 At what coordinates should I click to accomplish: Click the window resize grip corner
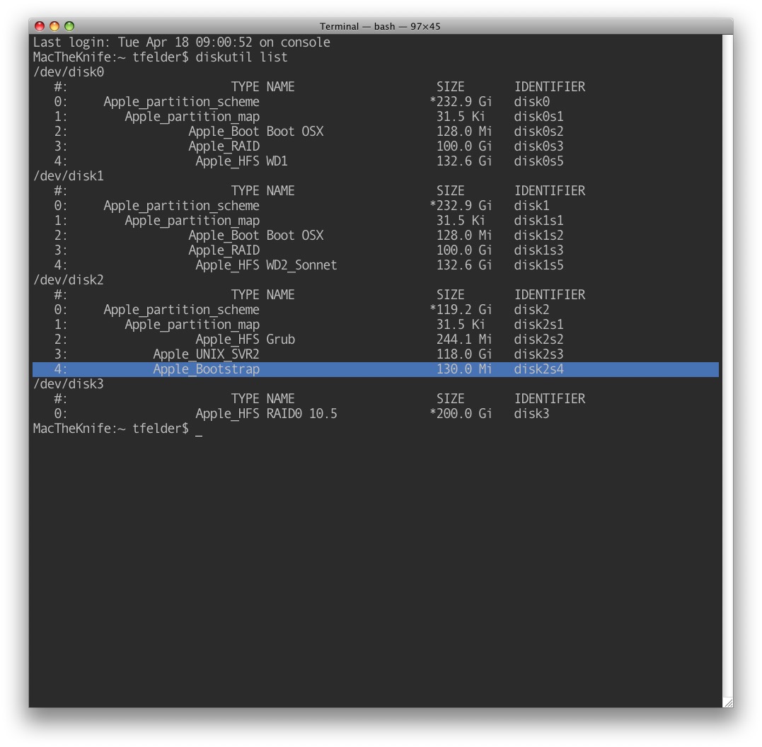click(727, 702)
